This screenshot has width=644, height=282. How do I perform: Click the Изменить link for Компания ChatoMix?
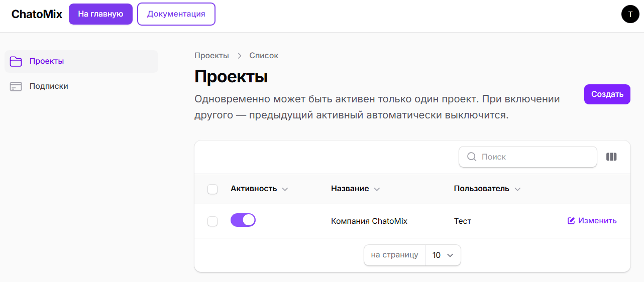[592, 221]
